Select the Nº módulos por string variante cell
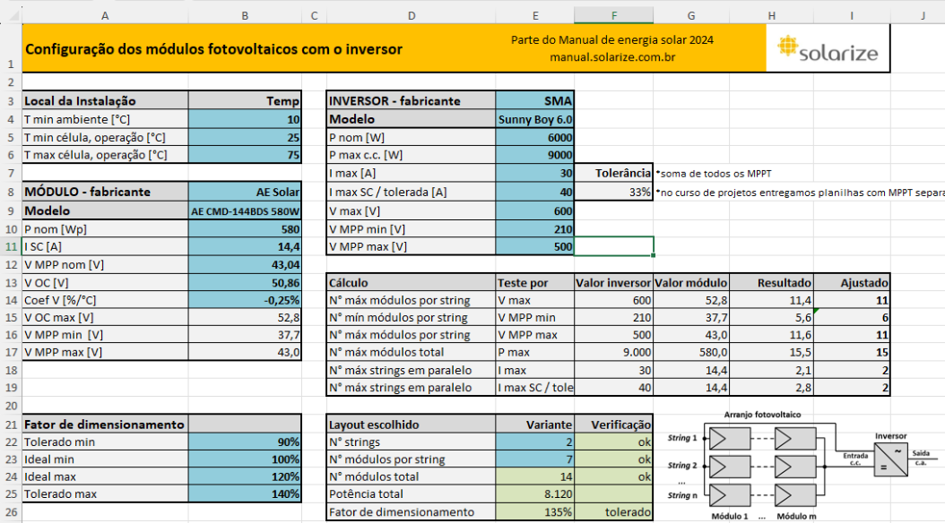This screenshot has width=945, height=523. tap(534, 459)
